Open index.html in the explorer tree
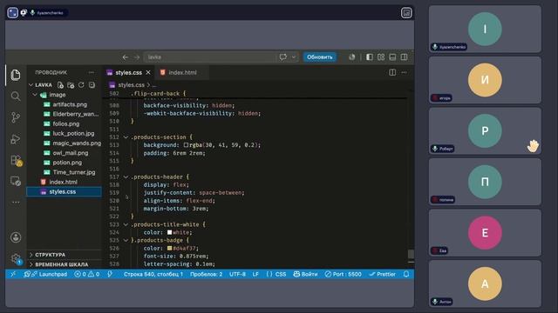Image resolution: width=558 pixels, height=313 pixels. 64,182
